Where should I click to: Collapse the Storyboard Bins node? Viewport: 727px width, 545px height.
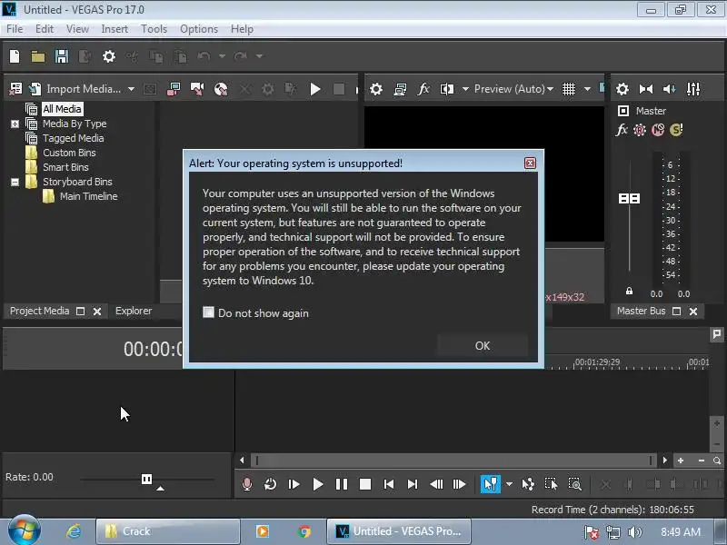pyautogui.click(x=15, y=183)
